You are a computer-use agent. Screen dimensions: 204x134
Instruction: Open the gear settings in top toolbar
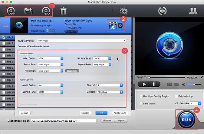pos(124,11)
